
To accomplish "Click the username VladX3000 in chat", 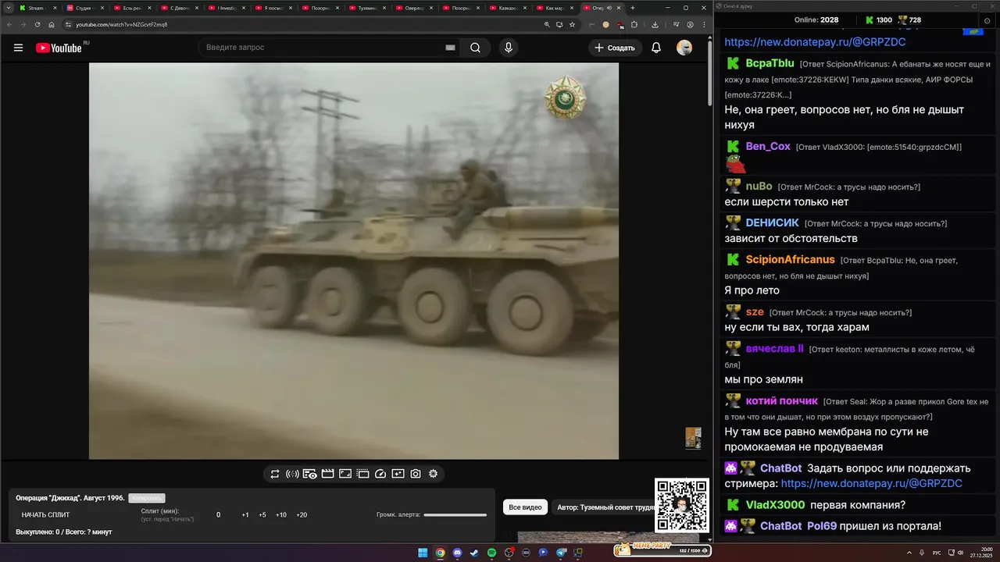I will pyautogui.click(x=775, y=505).
